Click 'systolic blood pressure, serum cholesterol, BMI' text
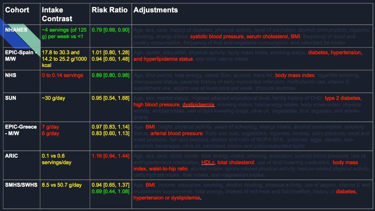Viewport: 375px width, 211px height. point(245,37)
